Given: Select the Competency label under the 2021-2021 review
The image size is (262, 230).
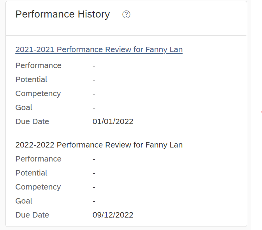Looking at the screenshot, I should click(x=38, y=93).
